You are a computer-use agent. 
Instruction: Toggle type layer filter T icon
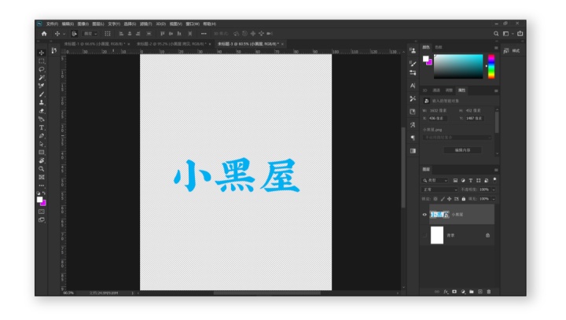[x=470, y=180]
